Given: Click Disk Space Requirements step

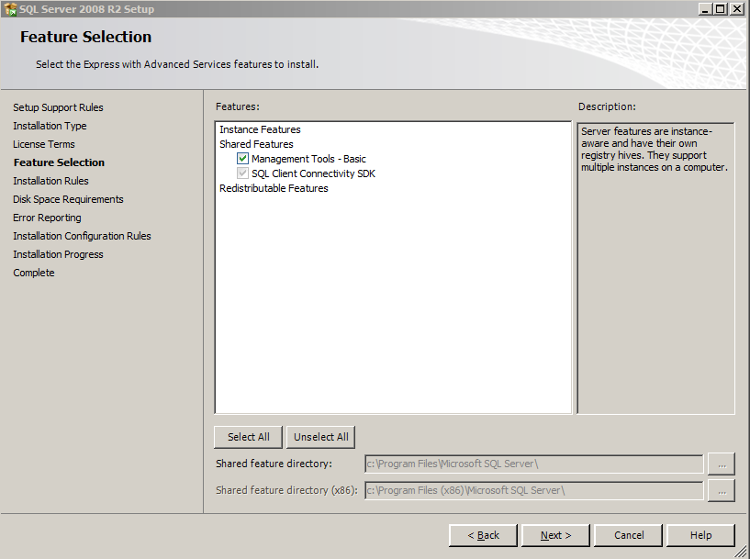Looking at the screenshot, I should pyautogui.click(x=68, y=199).
